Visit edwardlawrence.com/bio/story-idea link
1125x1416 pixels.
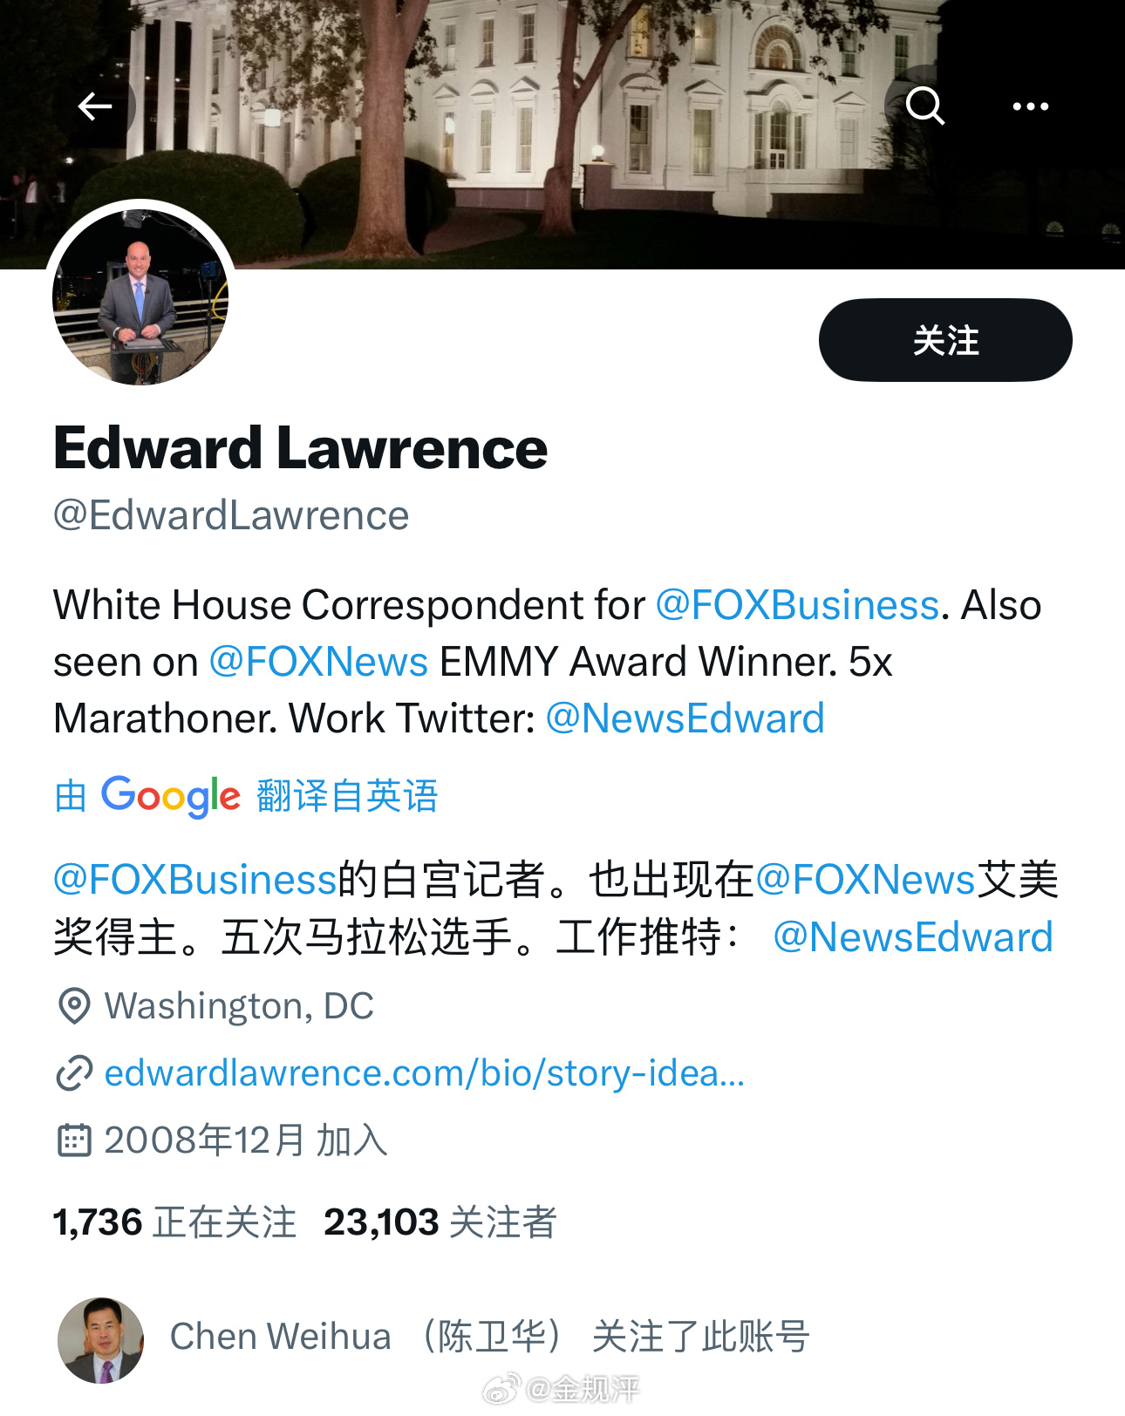click(425, 1073)
